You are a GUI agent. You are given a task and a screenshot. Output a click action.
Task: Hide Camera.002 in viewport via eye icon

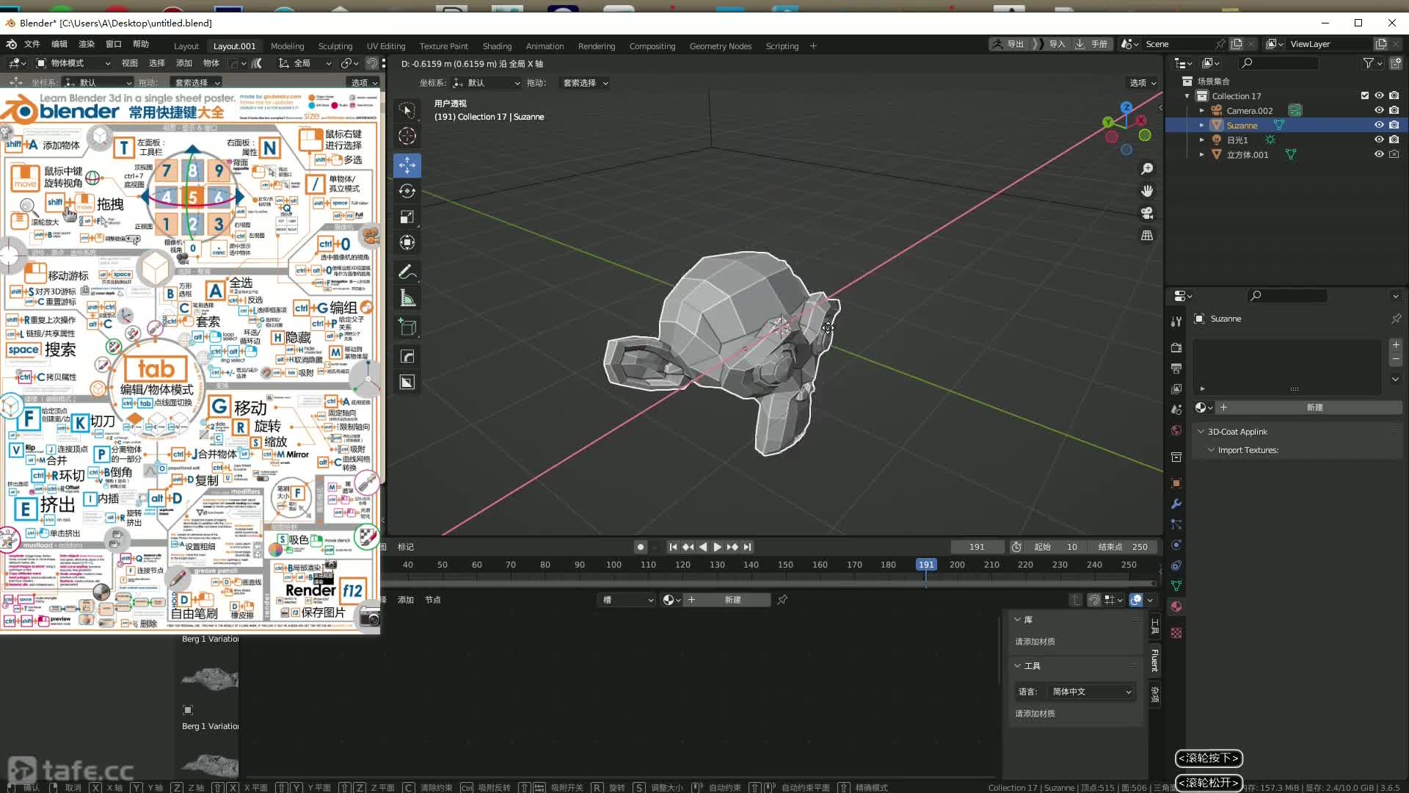[1379, 110]
